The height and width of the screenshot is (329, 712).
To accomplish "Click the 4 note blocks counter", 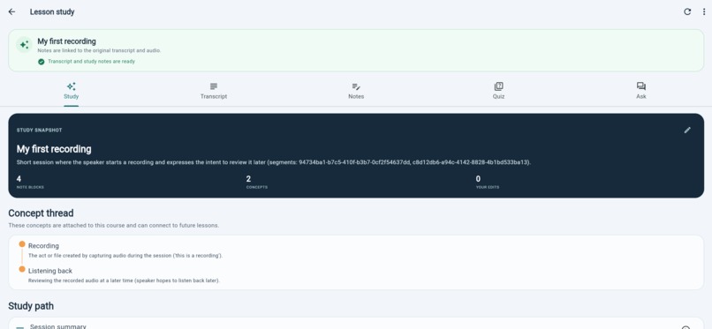I will [x=30, y=182].
